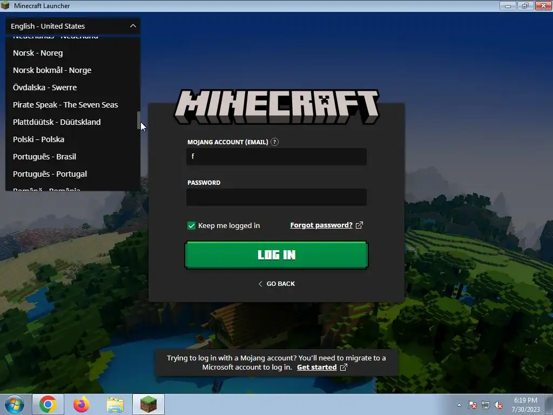The image size is (553, 415).
Task: Click the Mojang account help question icon
Action: (274, 142)
